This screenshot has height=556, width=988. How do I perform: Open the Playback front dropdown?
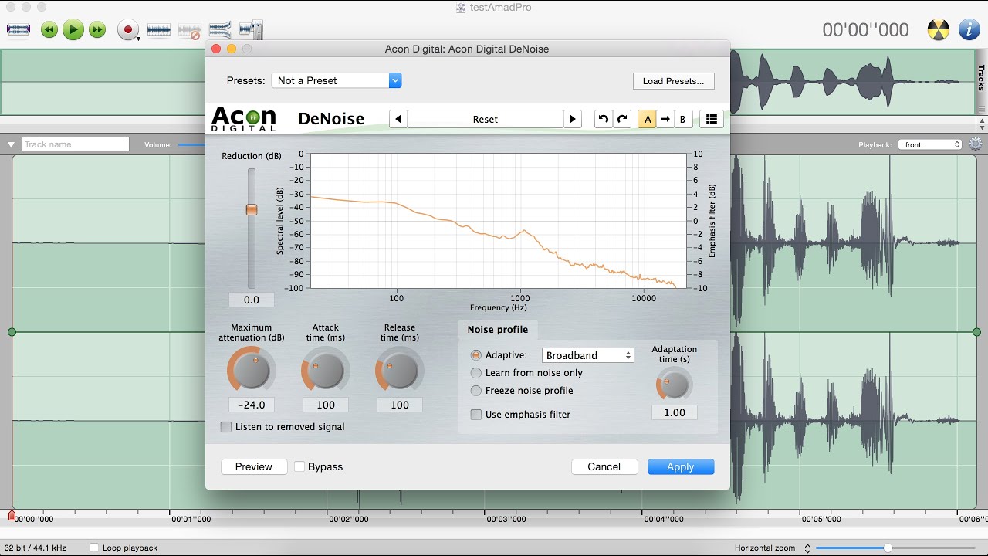(931, 144)
